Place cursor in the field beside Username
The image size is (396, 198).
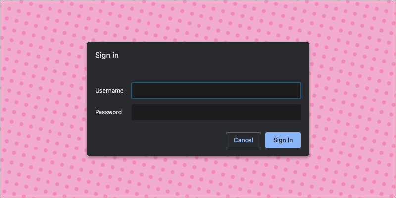[x=216, y=91]
